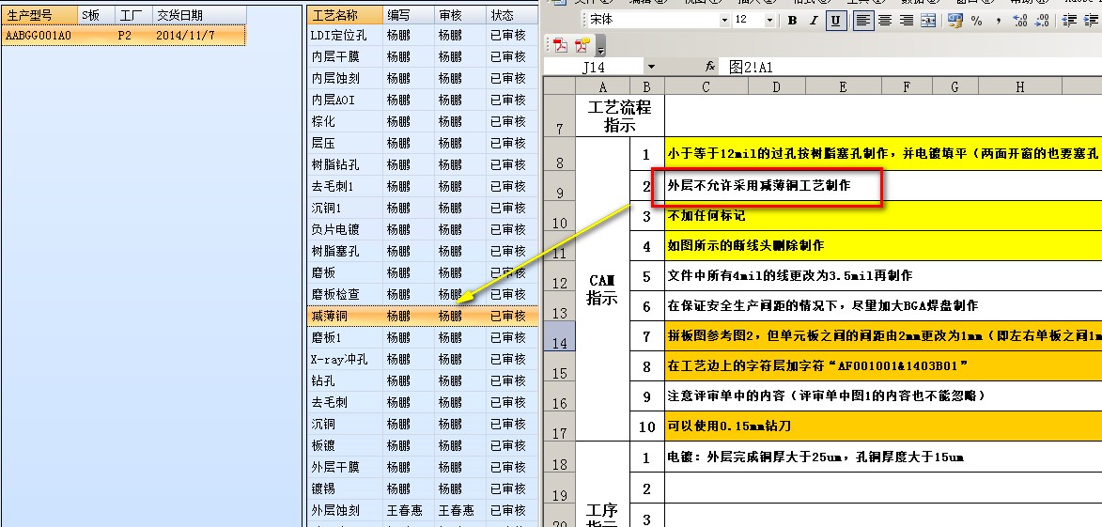
Task: Select the 磨板检查 process row
Action: pos(424,294)
